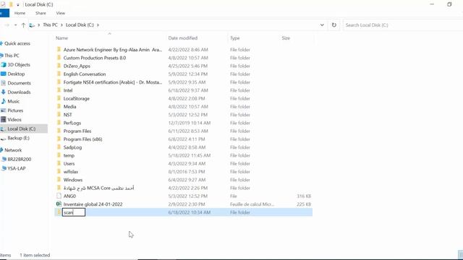This screenshot has height=260, width=463.
Task: Open Desktop in the sidebar
Action: (16, 74)
